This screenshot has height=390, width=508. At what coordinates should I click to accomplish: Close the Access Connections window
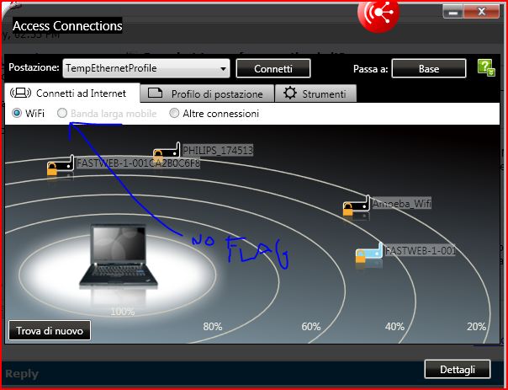(481, 12)
